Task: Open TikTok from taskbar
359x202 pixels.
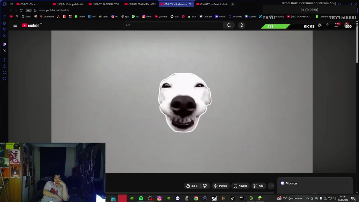Action: pos(233,198)
